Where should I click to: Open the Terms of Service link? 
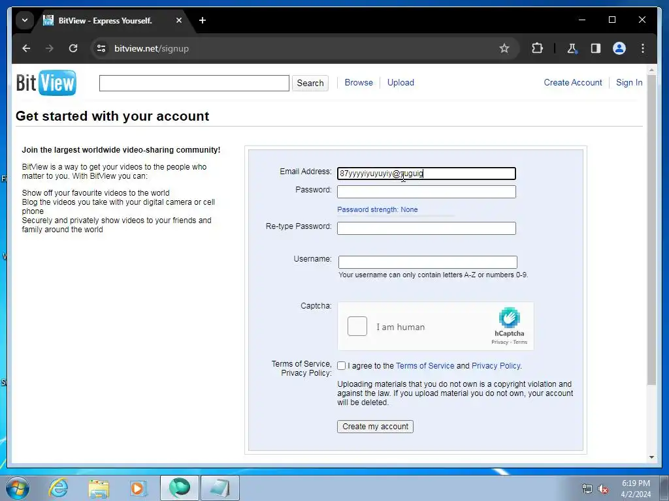pos(425,366)
